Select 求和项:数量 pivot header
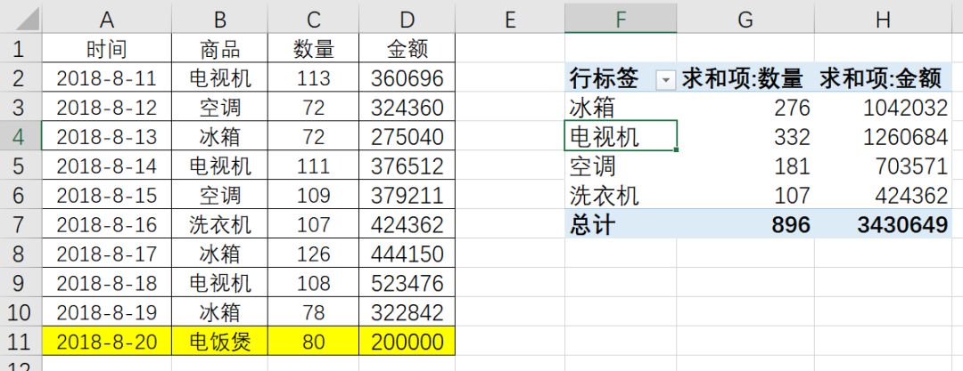 coord(745,78)
